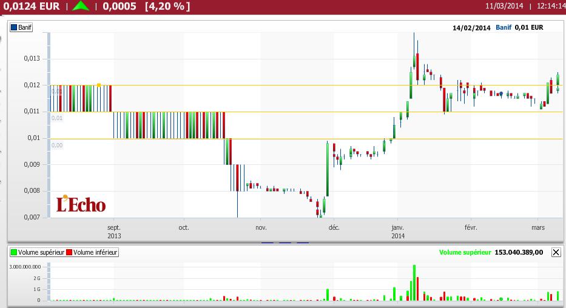566x308 pixels.
Task: Click the green up-arrow trend icon
Action: (81, 6)
